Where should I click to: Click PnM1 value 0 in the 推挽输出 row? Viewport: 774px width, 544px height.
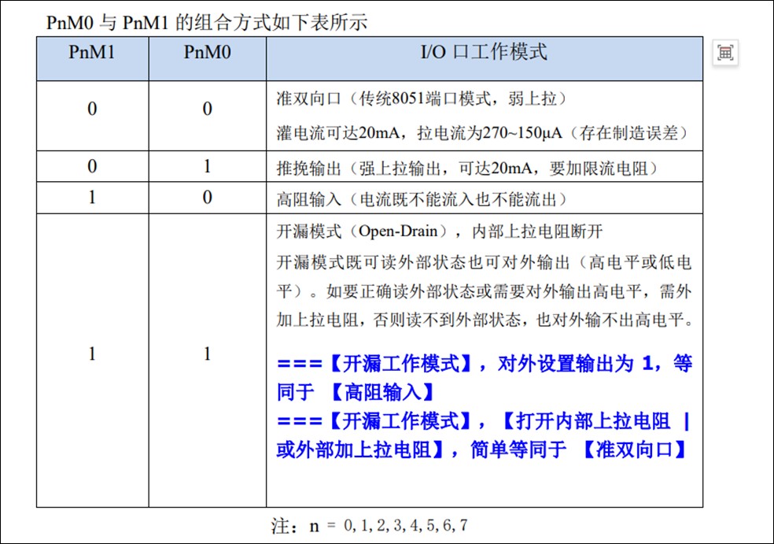(92, 167)
